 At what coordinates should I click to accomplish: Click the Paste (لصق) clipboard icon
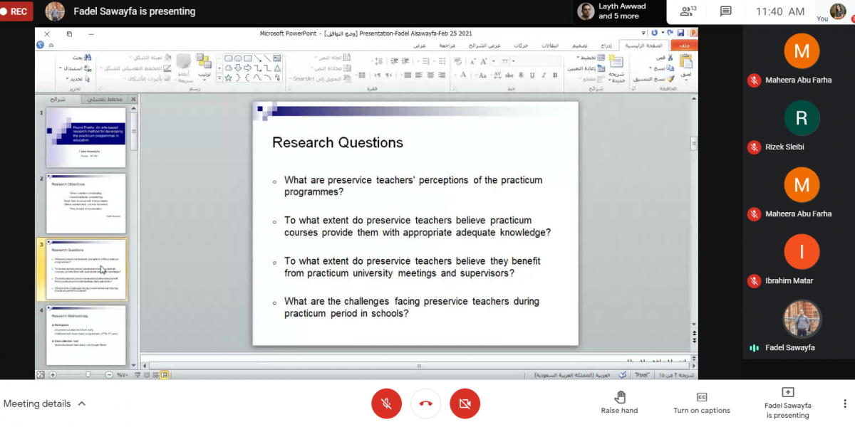tap(685, 63)
